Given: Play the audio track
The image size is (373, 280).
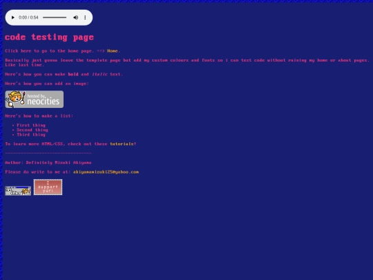Looking at the screenshot, I should [x=13, y=17].
